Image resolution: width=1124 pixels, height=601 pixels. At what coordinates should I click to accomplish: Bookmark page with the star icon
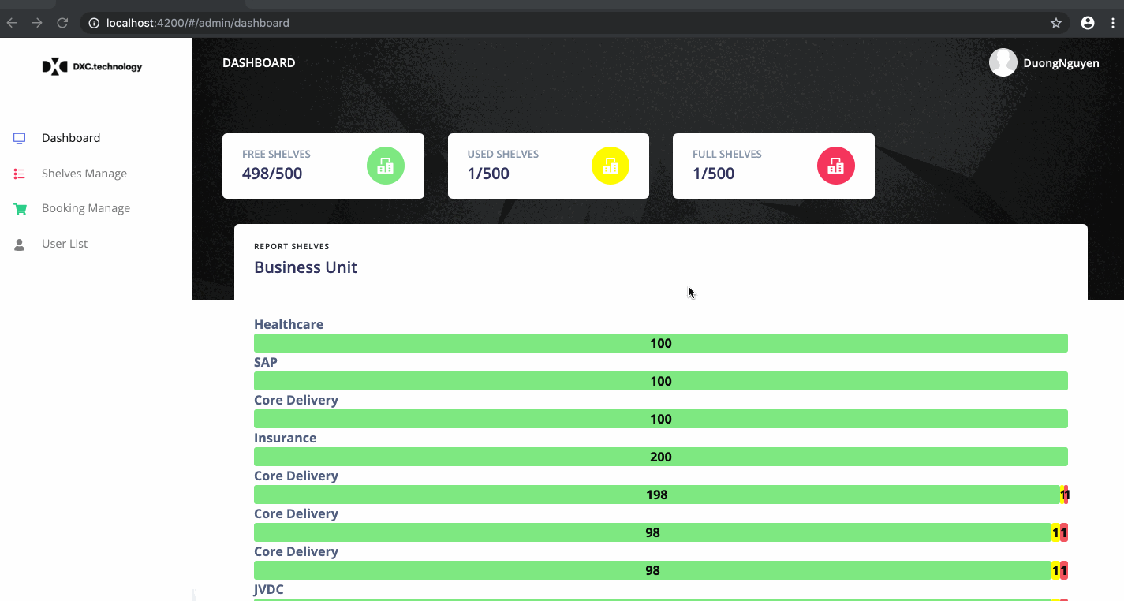click(x=1056, y=23)
